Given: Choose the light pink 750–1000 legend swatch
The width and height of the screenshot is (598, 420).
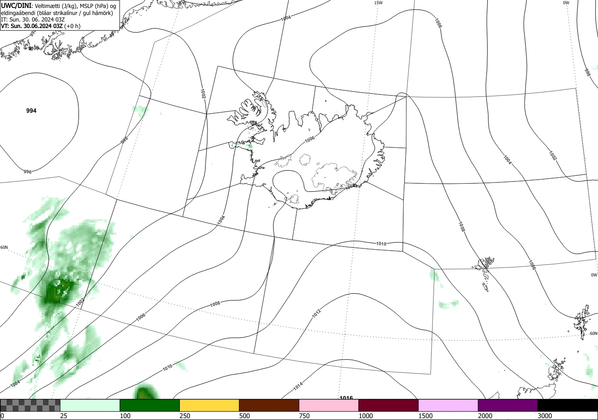Looking at the screenshot, I should pos(329,405).
